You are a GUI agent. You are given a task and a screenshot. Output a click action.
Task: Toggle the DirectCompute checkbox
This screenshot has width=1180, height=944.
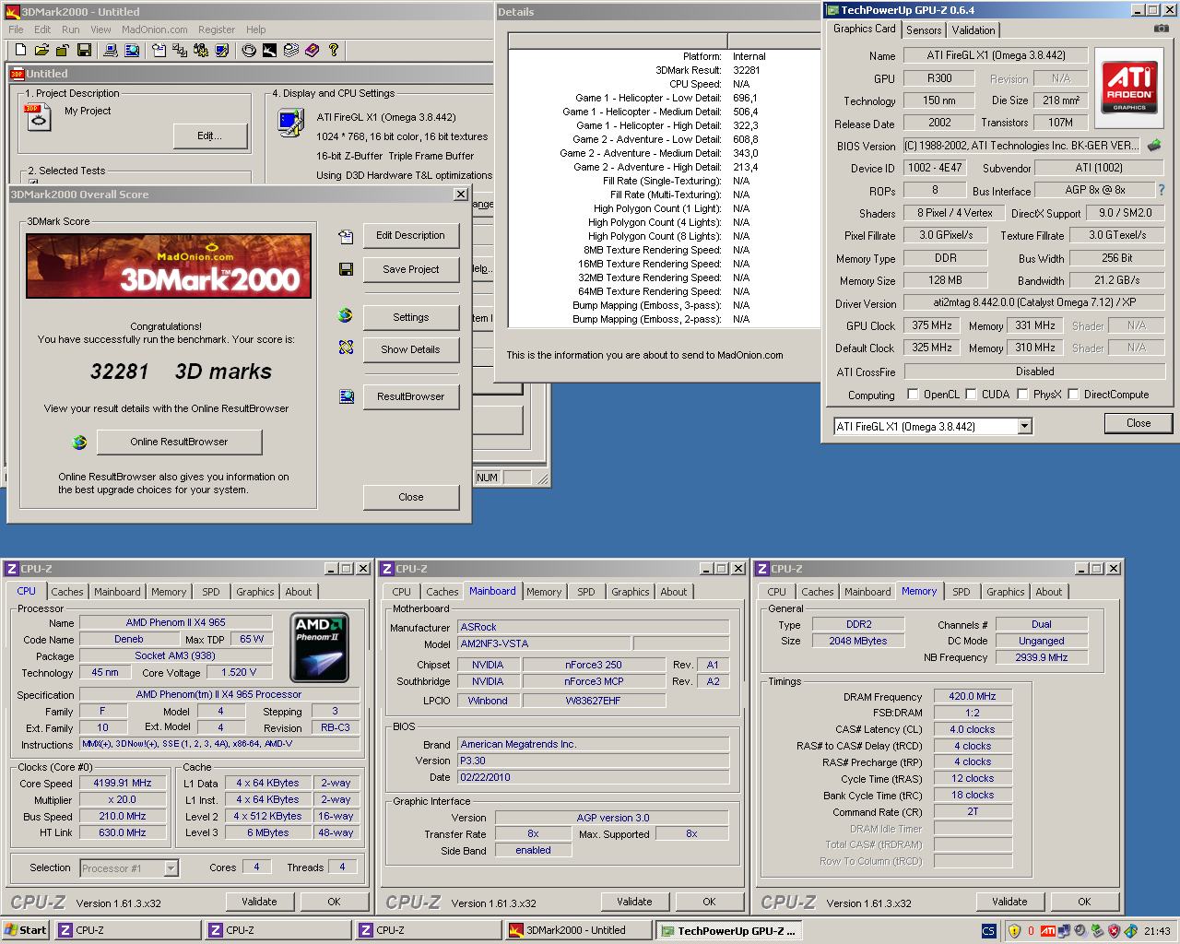click(x=1073, y=395)
